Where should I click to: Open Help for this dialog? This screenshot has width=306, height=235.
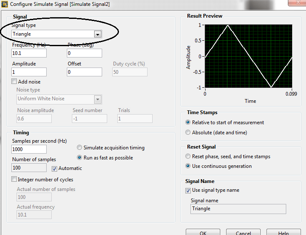284,232
